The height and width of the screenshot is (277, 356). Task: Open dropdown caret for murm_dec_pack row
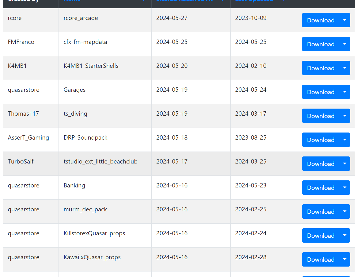345,212
